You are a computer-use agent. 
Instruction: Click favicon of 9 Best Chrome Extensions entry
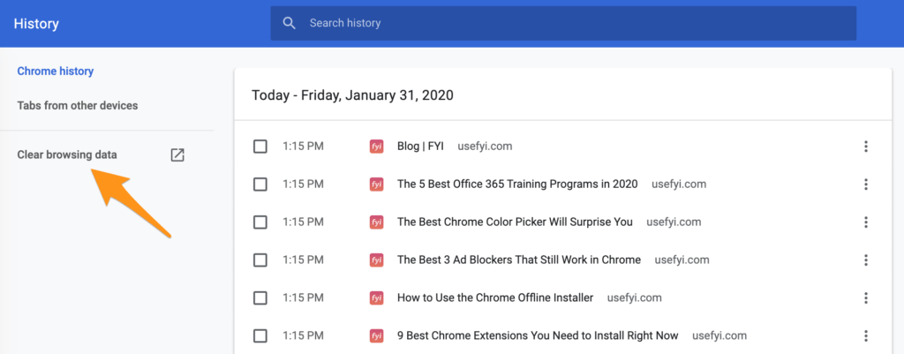point(376,335)
